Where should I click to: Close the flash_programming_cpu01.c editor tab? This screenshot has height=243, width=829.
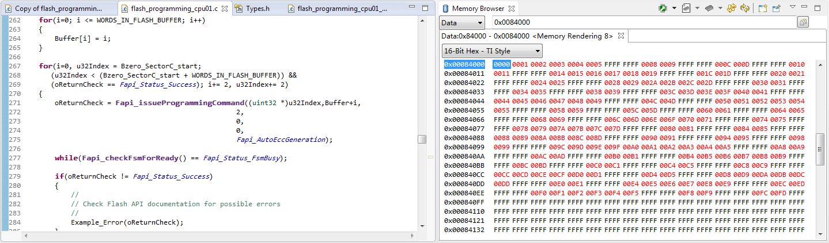[225, 9]
